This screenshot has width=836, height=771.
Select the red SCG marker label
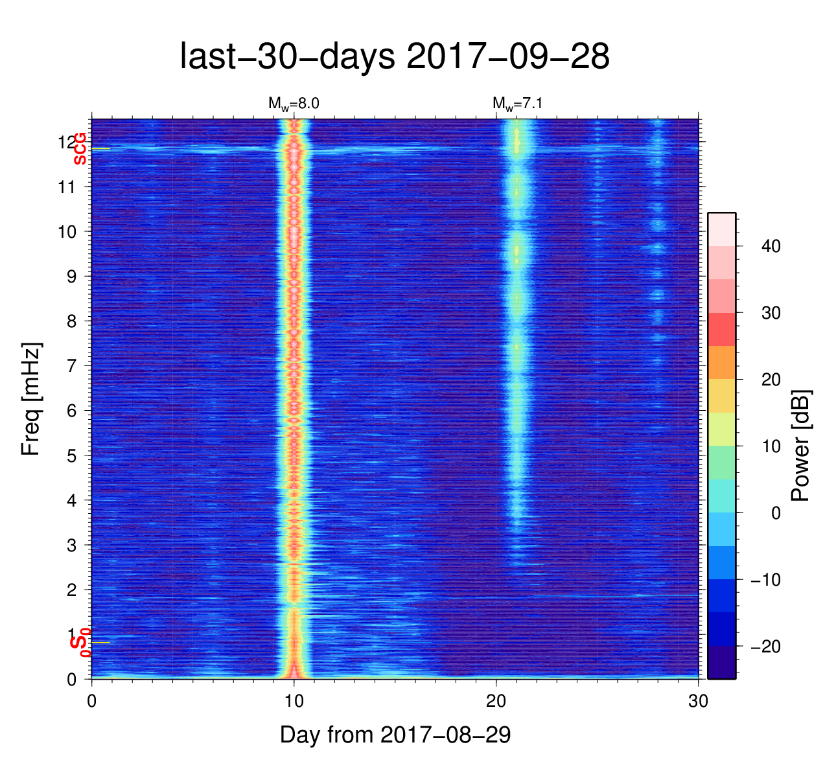(x=80, y=148)
